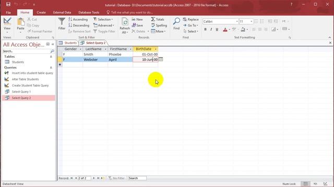Go to next record arrow
Image resolution: width=334 pixels, height=187 pixels.
pyautogui.click(x=94, y=178)
